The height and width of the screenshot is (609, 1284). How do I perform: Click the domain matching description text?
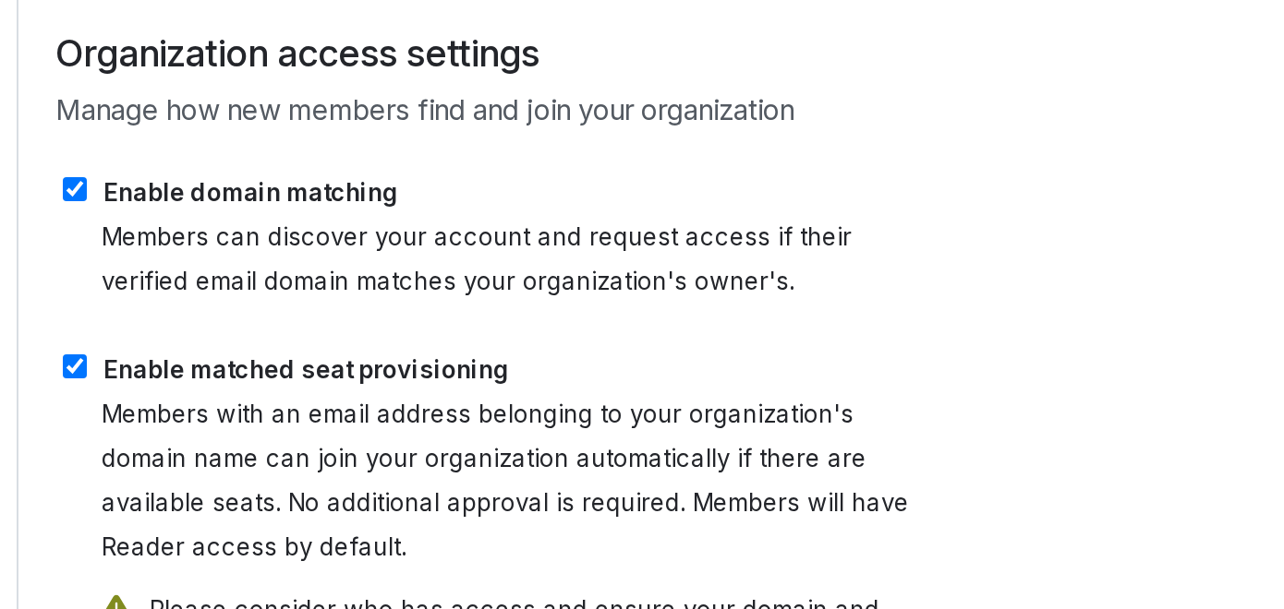(x=477, y=258)
